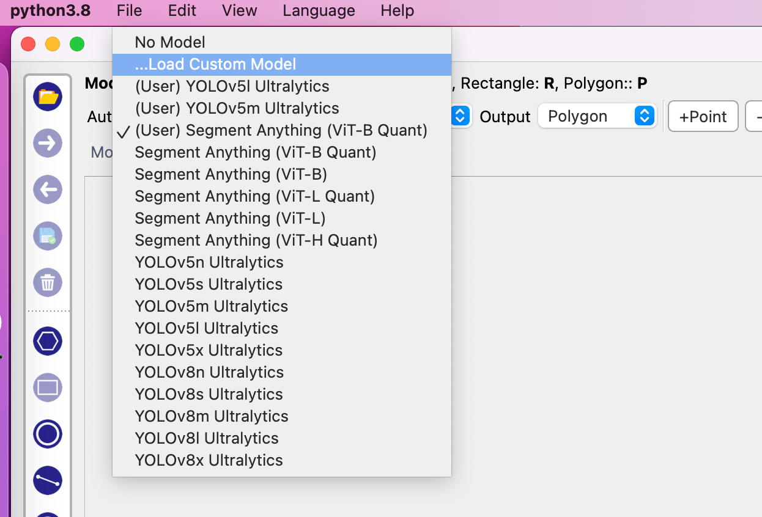Choose Segment Anything (ViT-B Quant) without User prefix
This screenshot has width=762, height=517.
282,152
